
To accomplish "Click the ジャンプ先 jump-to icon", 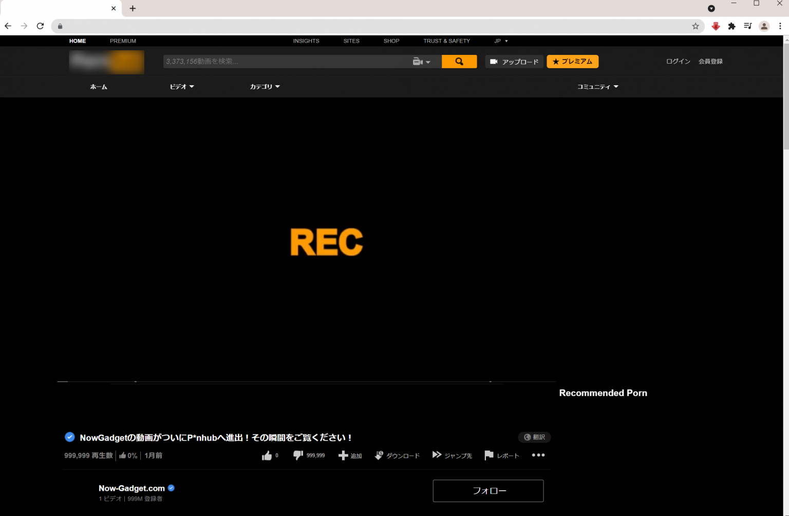I will (437, 455).
